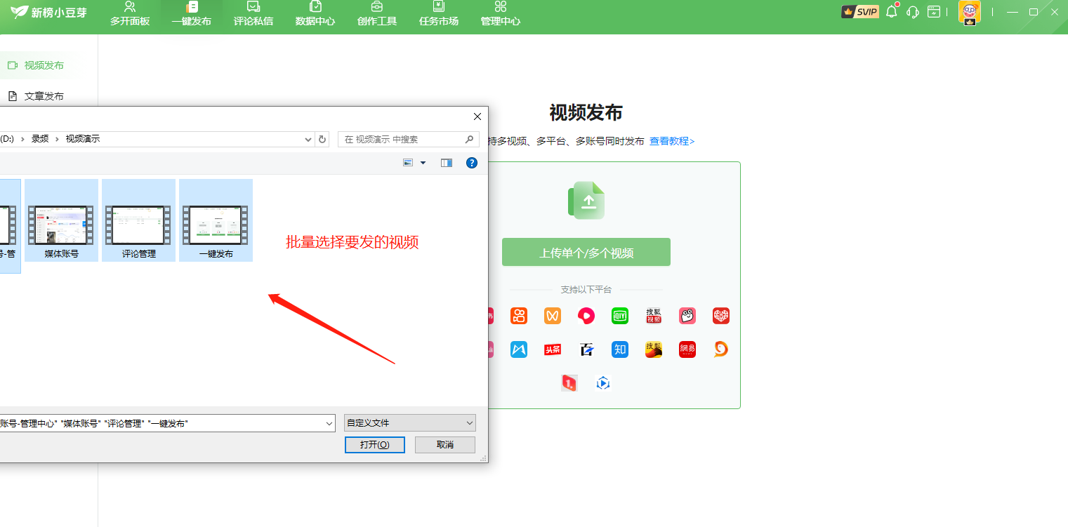This screenshot has height=527, width=1068.
Task: Click the dialog view mode icon
Action: coord(408,163)
